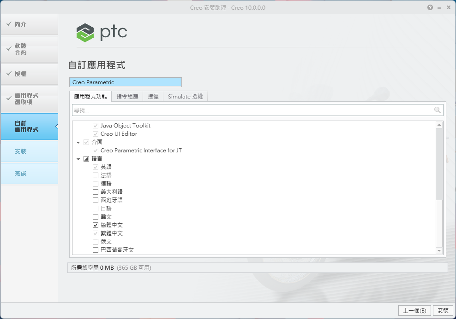Open the Creo Parametric application selector
This screenshot has width=456, height=319.
click(x=125, y=82)
